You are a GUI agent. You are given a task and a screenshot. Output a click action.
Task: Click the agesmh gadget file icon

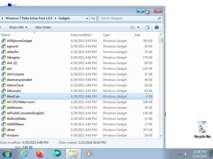(x=4, y=46)
